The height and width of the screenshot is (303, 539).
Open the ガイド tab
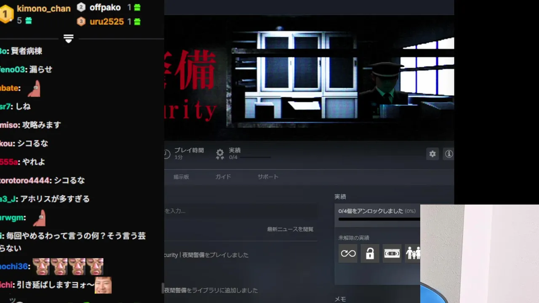click(x=223, y=177)
